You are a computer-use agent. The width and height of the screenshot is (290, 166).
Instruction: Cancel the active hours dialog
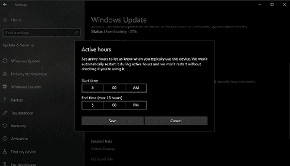[176, 120]
